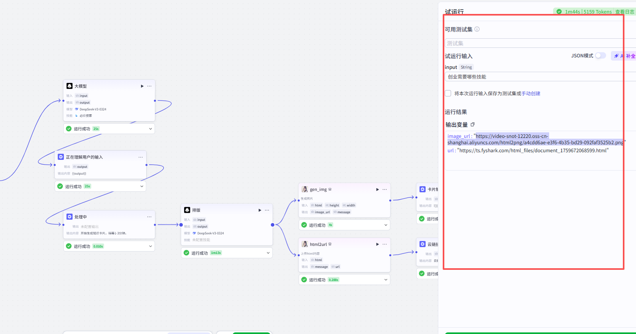
Task: Click the 未配置技能 text in the 排版 node
Action: click(x=201, y=240)
